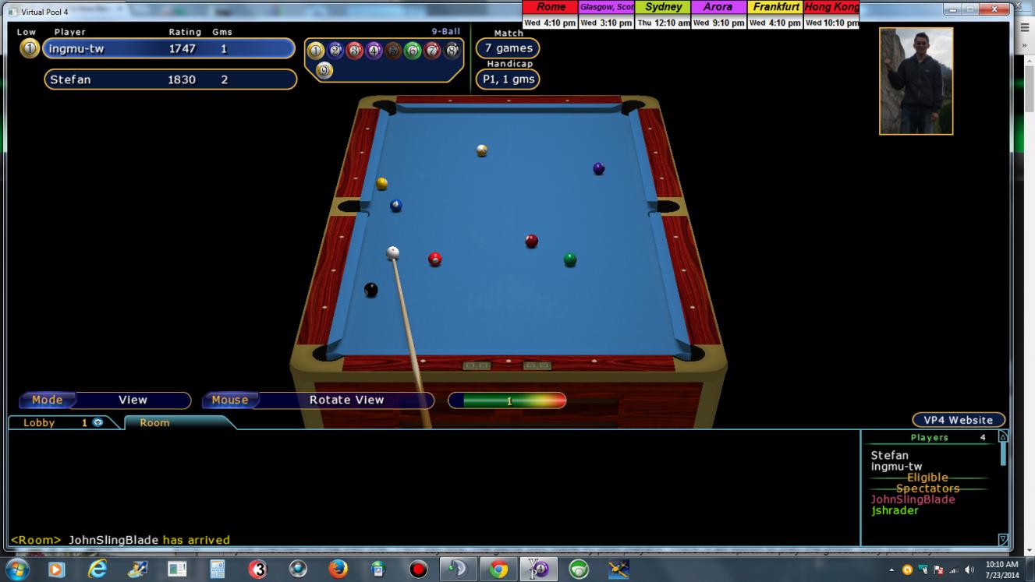
Task: Open the VP4 Website button
Action: pos(959,420)
